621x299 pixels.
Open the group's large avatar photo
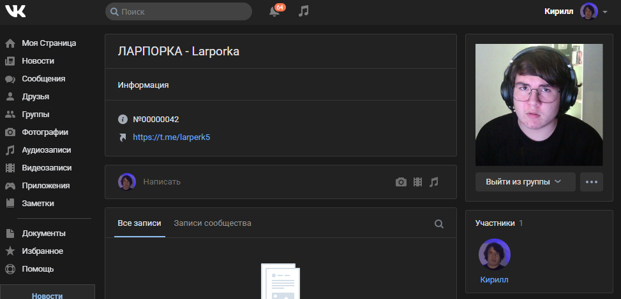(539, 105)
